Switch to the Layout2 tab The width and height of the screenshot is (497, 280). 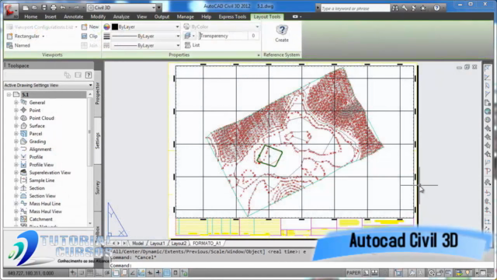[x=179, y=243]
